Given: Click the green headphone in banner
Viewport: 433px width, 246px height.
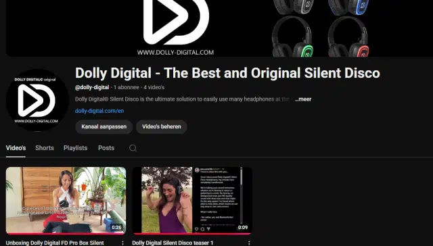Looking at the screenshot, I should tap(293, 36).
